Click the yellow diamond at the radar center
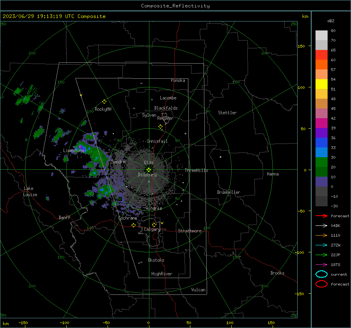 coord(149,170)
